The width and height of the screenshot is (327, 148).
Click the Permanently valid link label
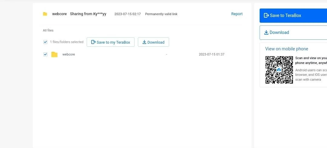click(161, 14)
